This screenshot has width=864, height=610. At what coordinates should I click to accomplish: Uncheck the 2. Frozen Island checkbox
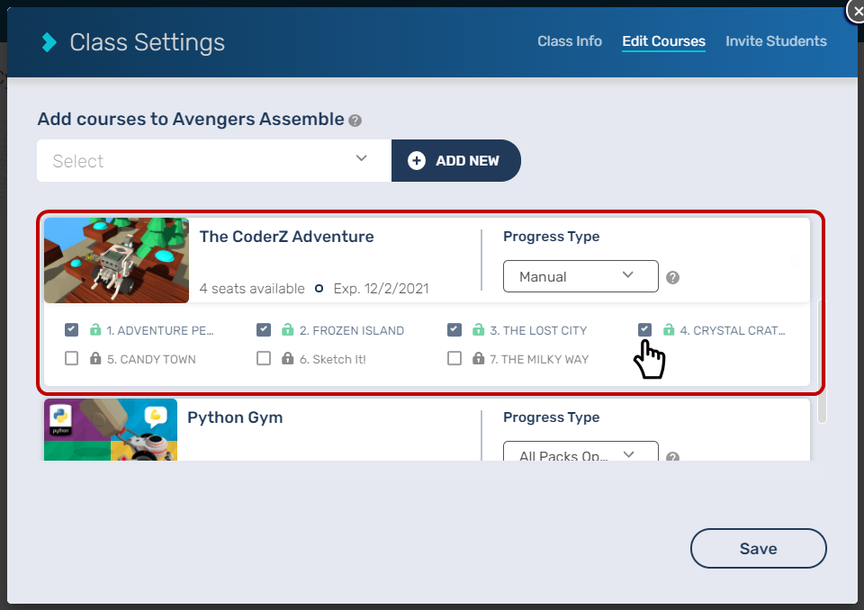(264, 329)
